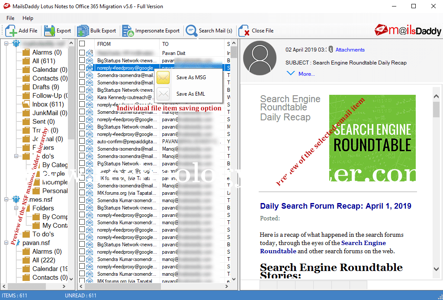This screenshot has height=300, width=443.
Task: Click the email preview scroll-down arrow
Action: (x=436, y=269)
